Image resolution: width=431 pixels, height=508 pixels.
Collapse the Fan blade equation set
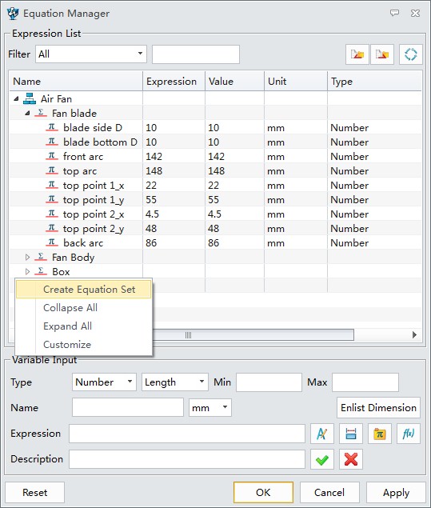27,114
